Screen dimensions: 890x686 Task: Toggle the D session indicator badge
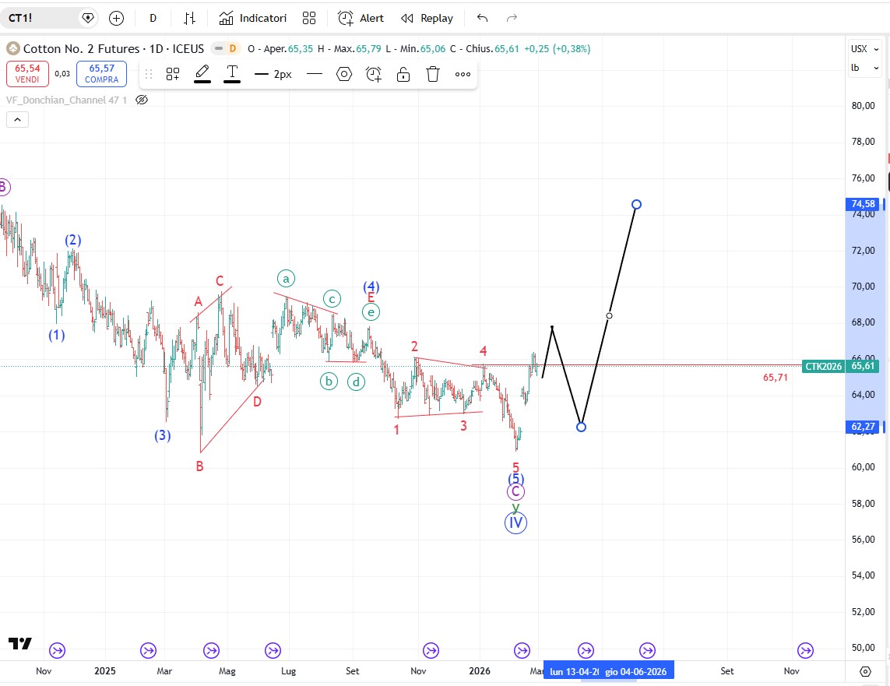pyautogui.click(x=232, y=48)
